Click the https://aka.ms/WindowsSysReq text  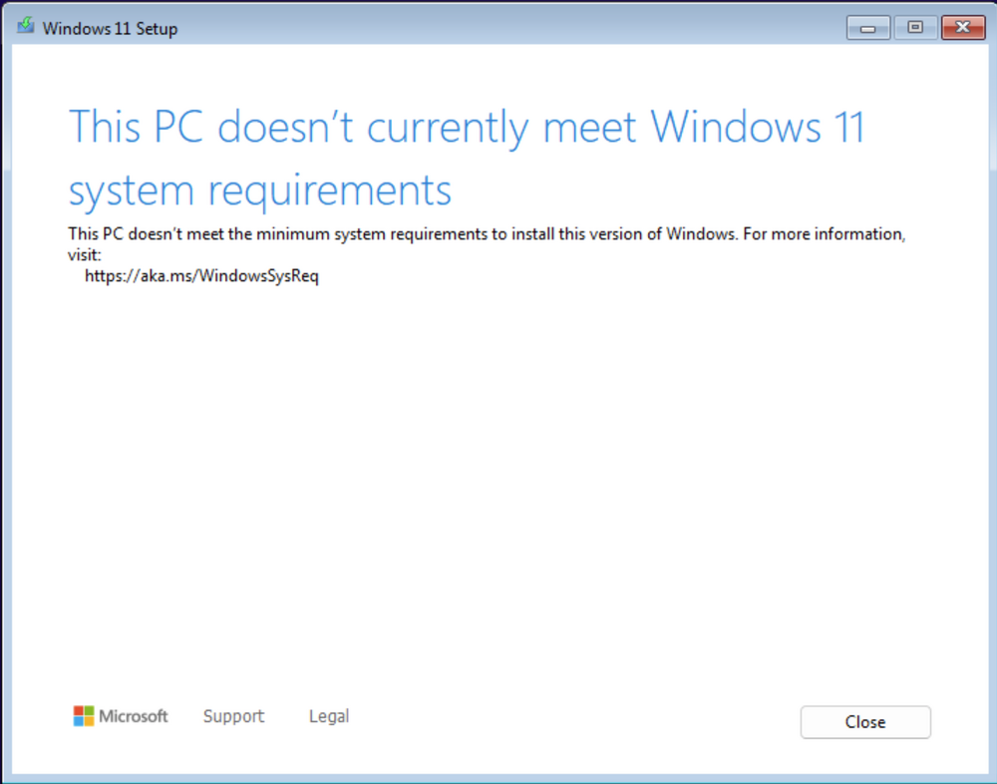coord(201,275)
